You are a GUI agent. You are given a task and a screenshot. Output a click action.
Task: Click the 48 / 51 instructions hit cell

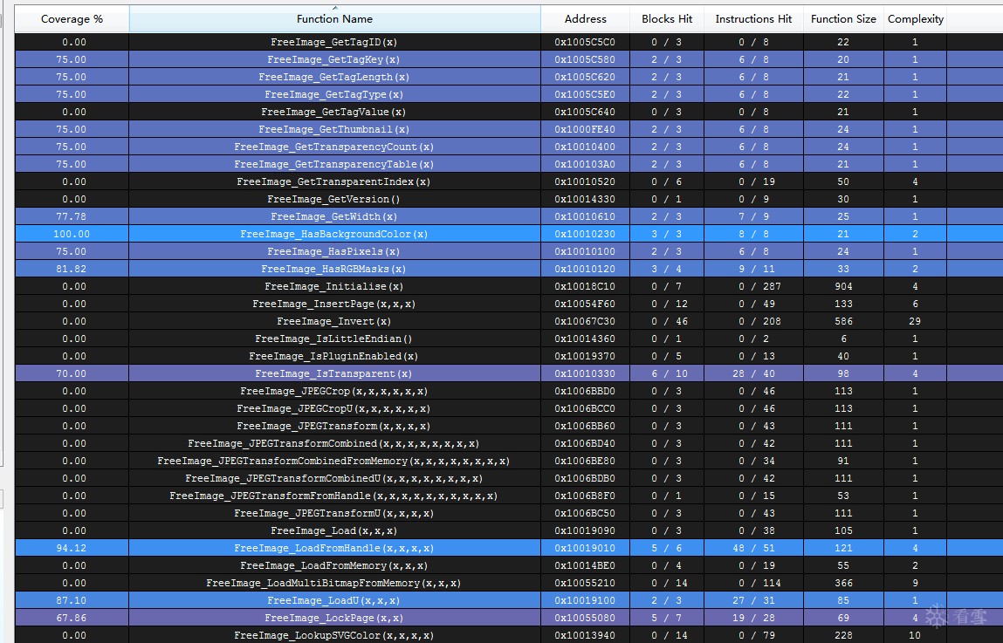coord(753,549)
